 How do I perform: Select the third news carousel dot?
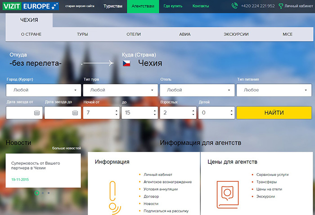pyautogui.click(x=48, y=193)
